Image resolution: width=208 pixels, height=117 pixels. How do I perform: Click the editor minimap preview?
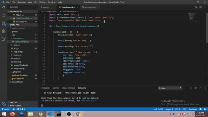coord(194,19)
